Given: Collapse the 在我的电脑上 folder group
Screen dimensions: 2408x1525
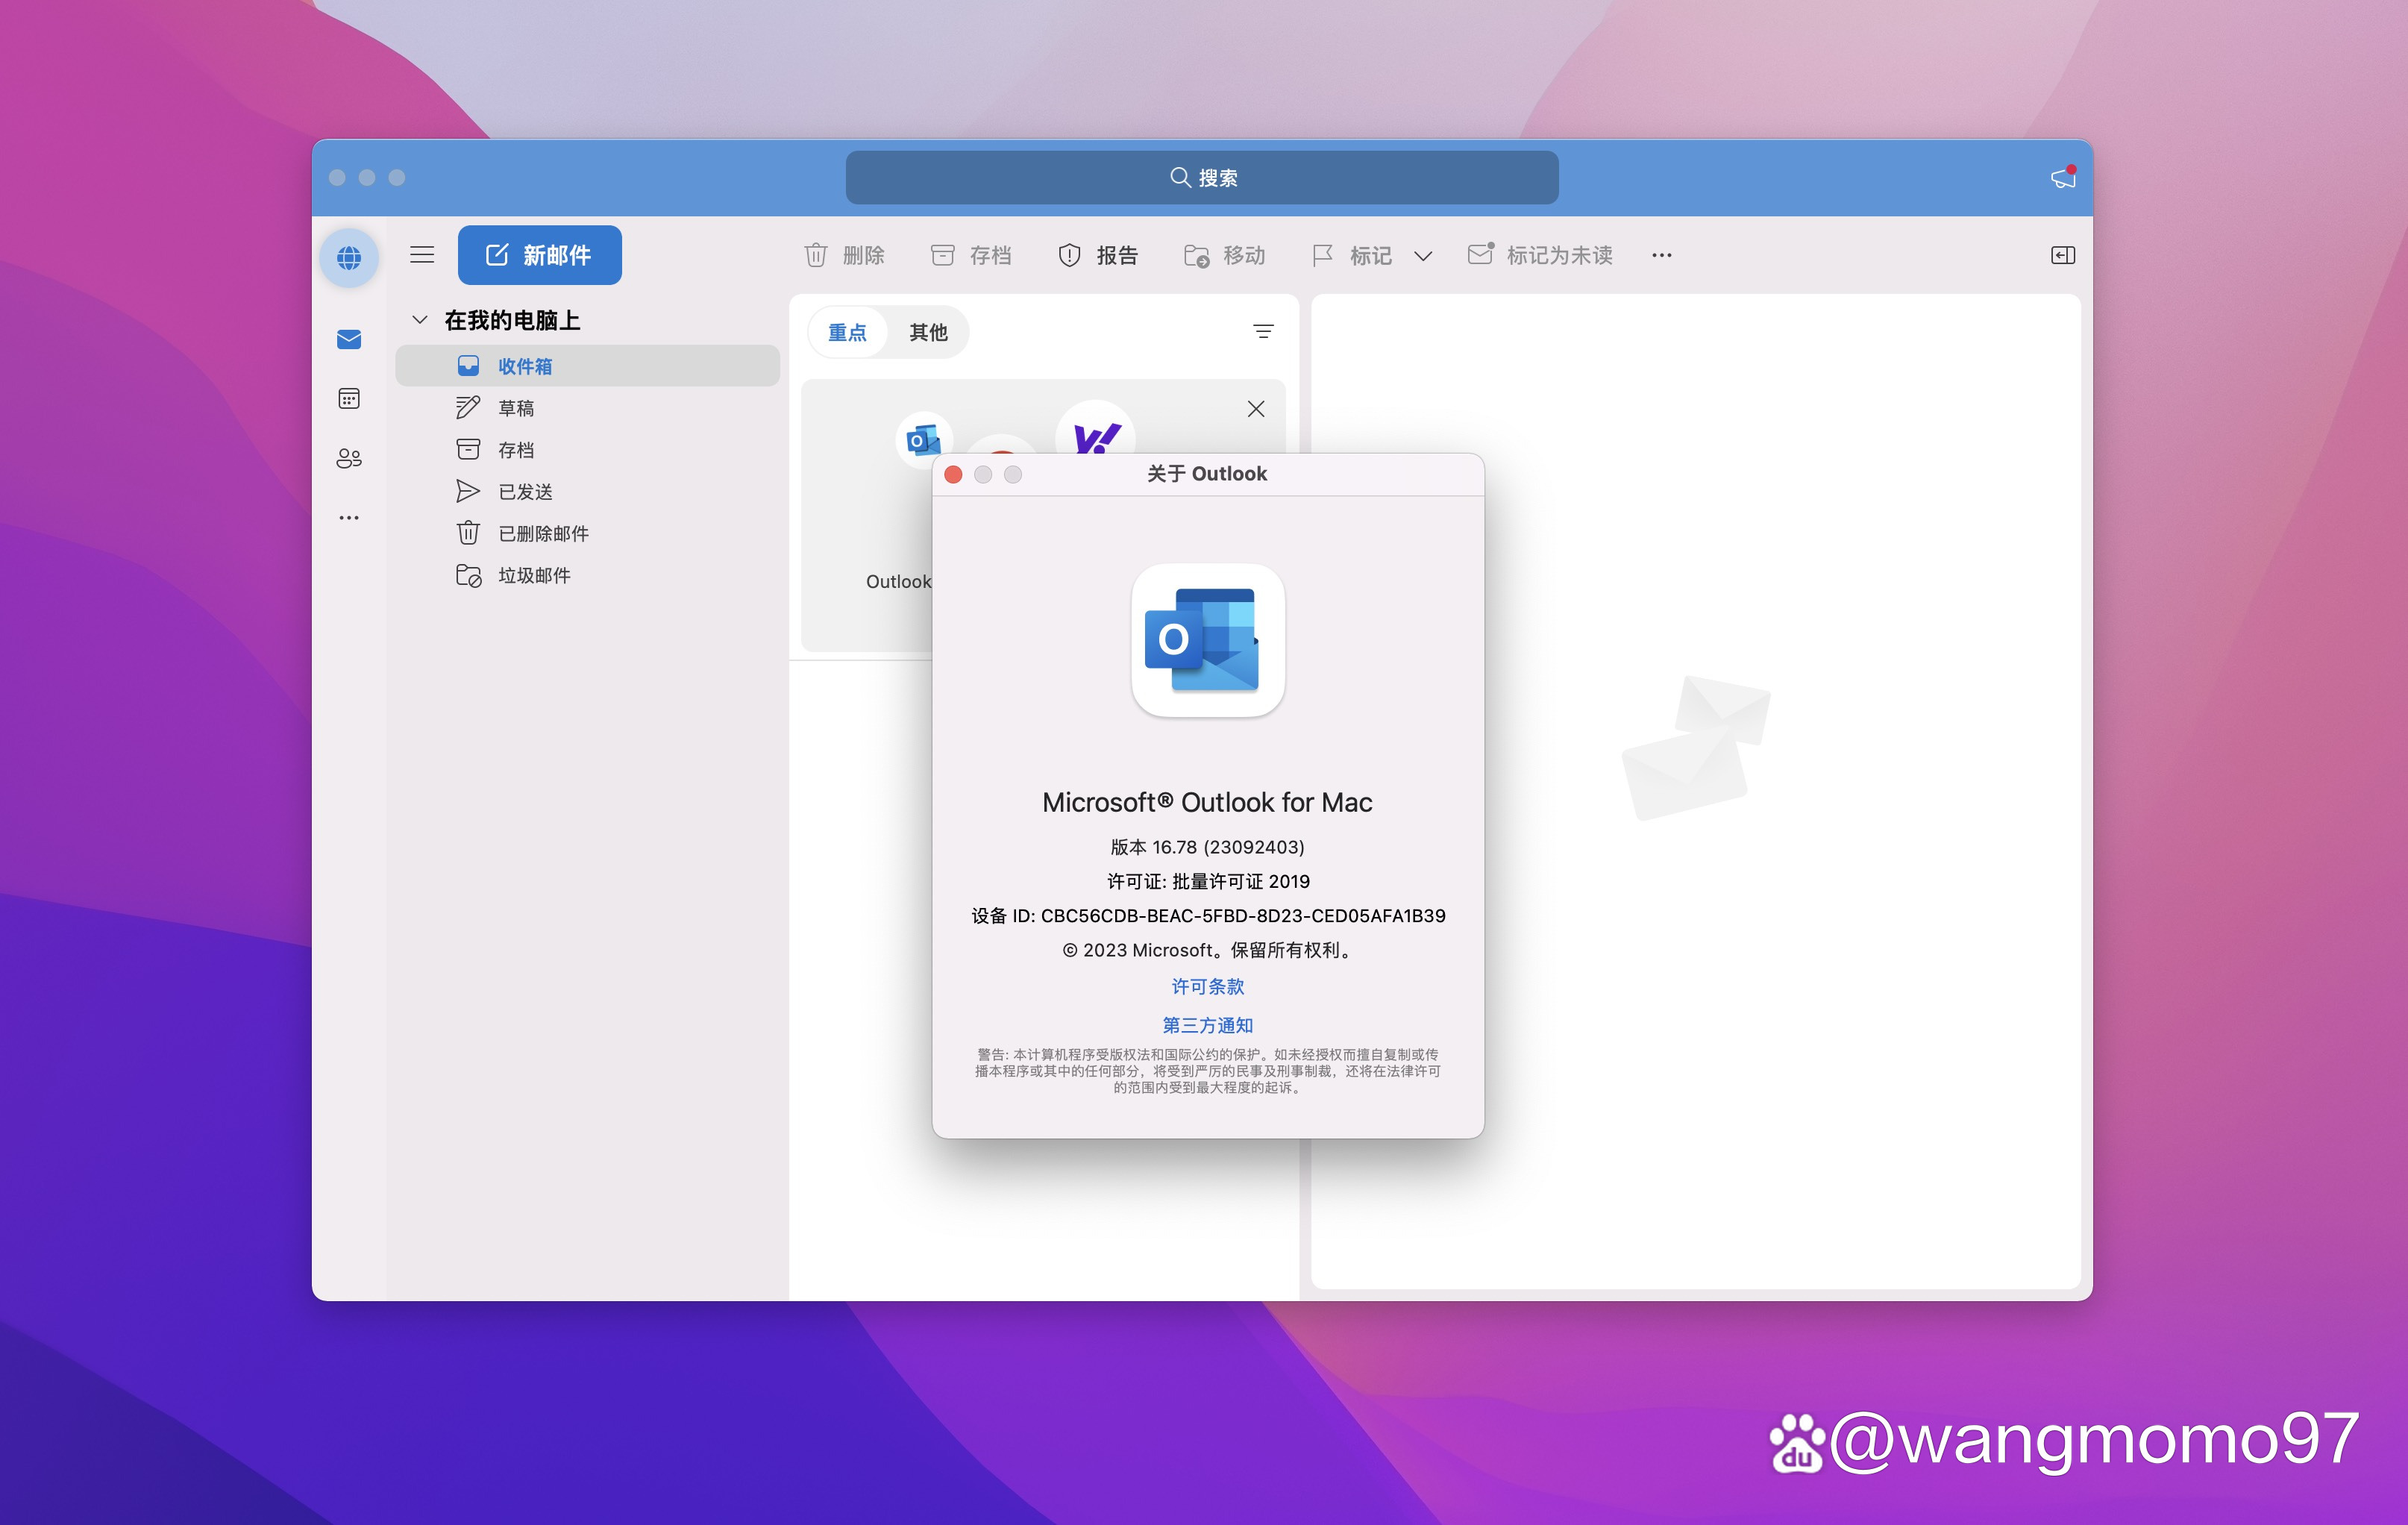Looking at the screenshot, I should tap(420, 320).
